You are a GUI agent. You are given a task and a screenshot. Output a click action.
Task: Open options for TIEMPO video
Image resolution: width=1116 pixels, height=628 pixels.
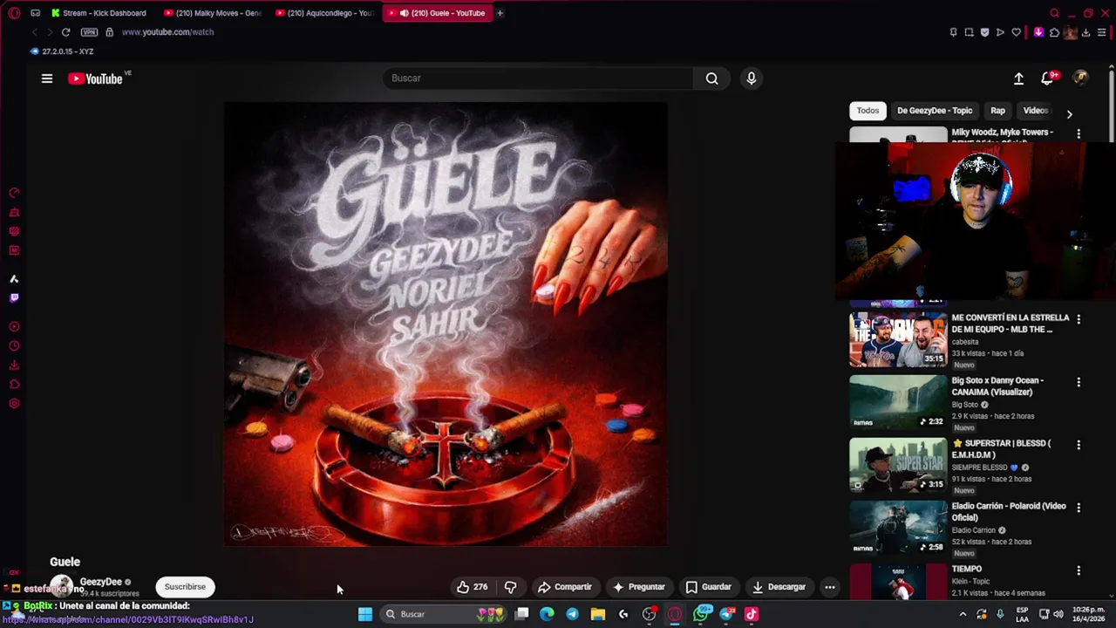pyautogui.click(x=1079, y=571)
